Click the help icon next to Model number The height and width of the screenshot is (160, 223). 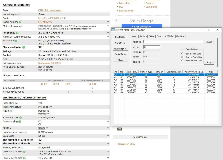pos(20,22)
